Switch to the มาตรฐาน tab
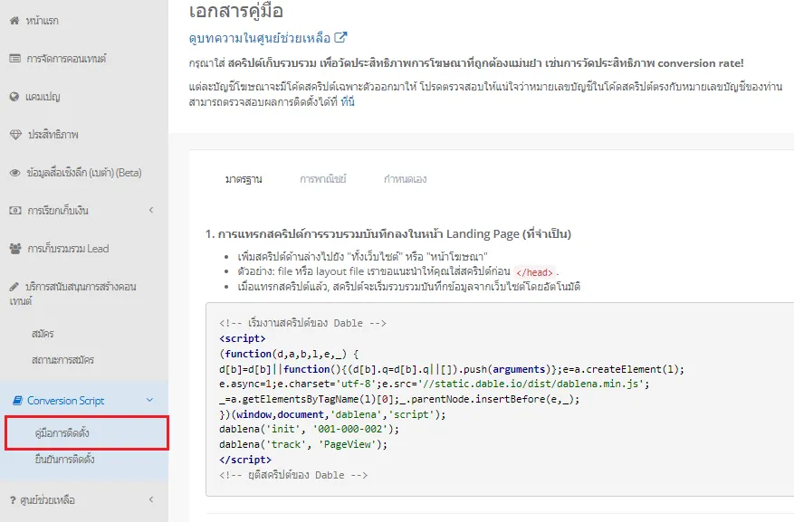The height and width of the screenshot is (522, 794). [244, 179]
